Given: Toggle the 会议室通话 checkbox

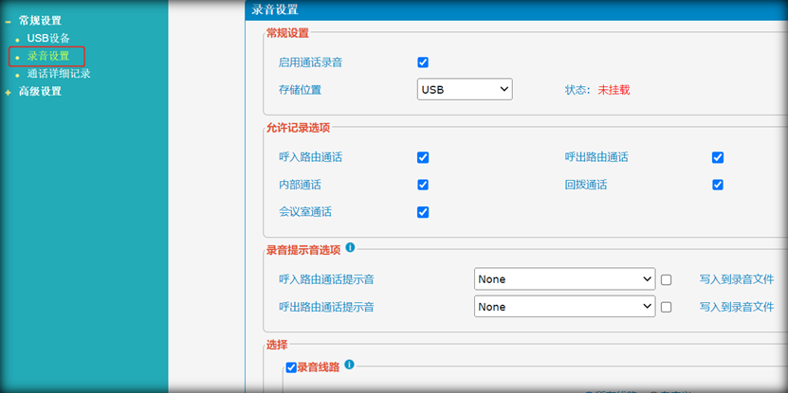Looking at the screenshot, I should coord(423,212).
